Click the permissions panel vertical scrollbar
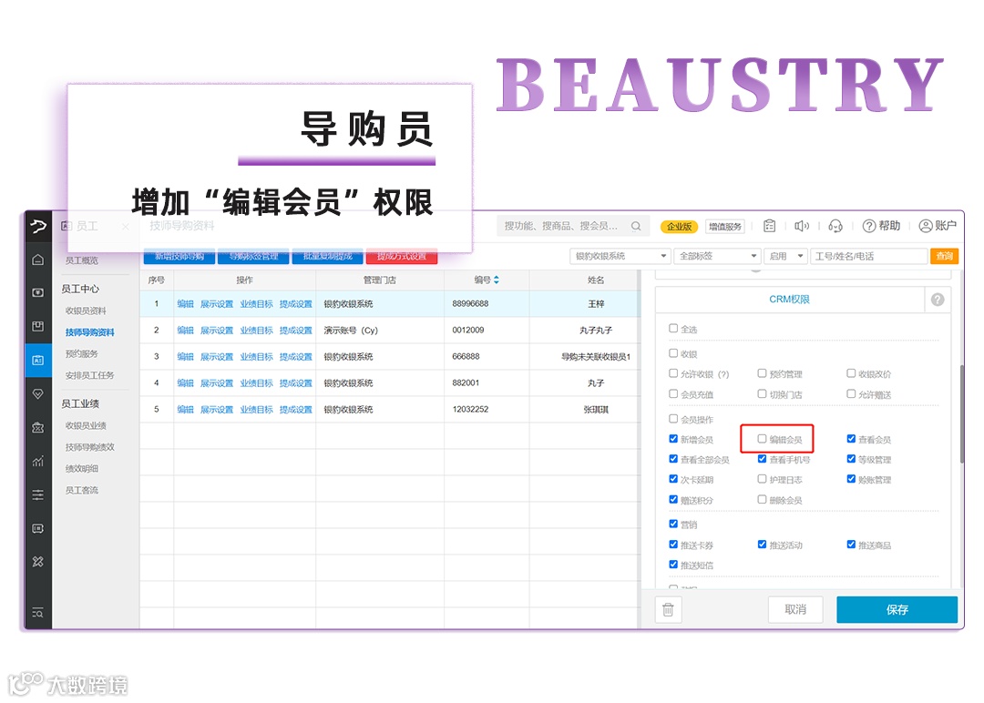 (961, 414)
